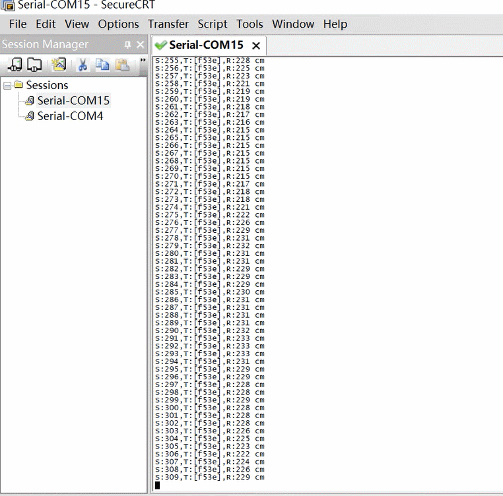Screen dimensions: 503x496
Task: Click terminal line S:270 reading R:215 cm
Action: (210, 176)
